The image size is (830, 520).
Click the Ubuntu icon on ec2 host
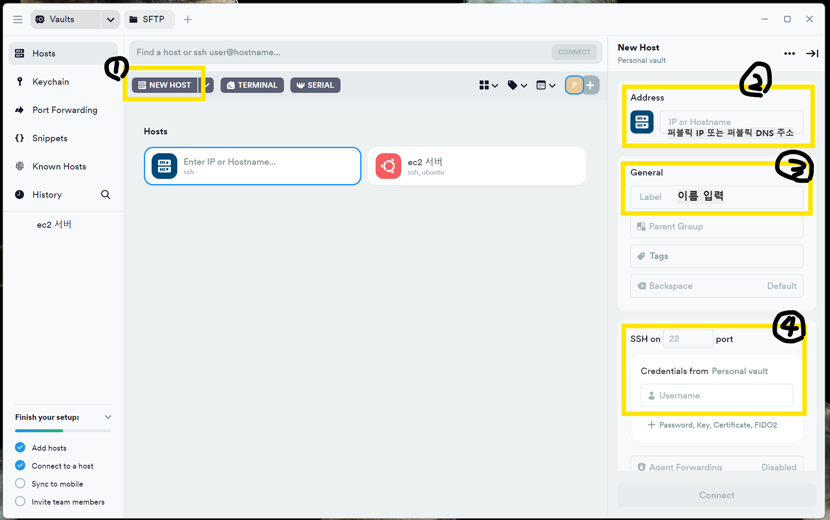click(388, 166)
